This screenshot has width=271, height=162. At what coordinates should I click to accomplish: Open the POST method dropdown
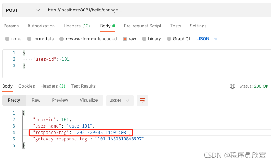[23, 10]
